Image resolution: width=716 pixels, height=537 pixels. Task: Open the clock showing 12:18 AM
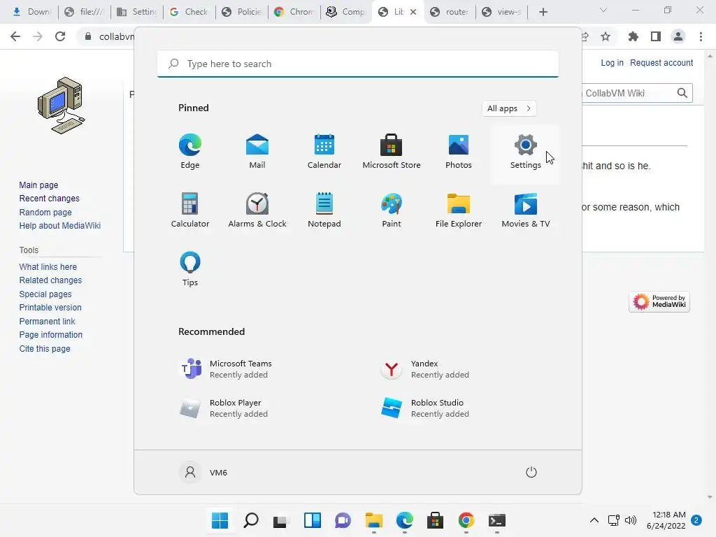pyautogui.click(x=666, y=520)
